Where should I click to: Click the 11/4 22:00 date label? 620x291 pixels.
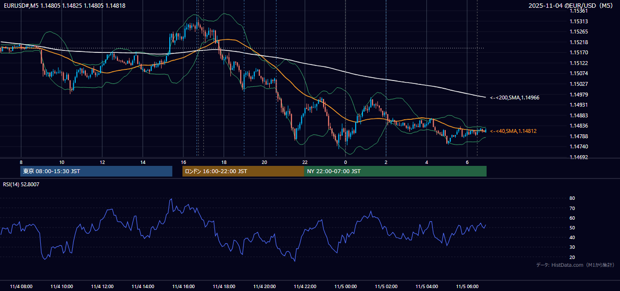(x=305, y=287)
